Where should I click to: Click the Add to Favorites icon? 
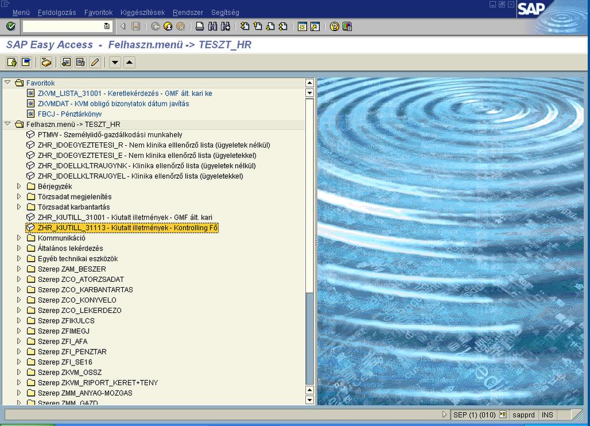click(x=66, y=62)
